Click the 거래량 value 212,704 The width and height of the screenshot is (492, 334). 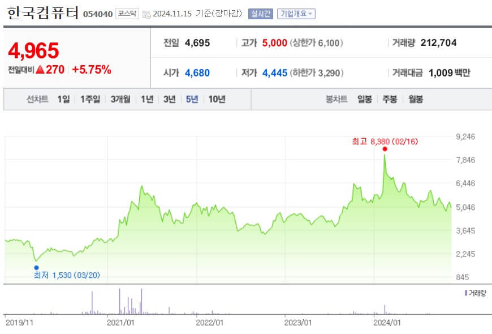click(439, 42)
